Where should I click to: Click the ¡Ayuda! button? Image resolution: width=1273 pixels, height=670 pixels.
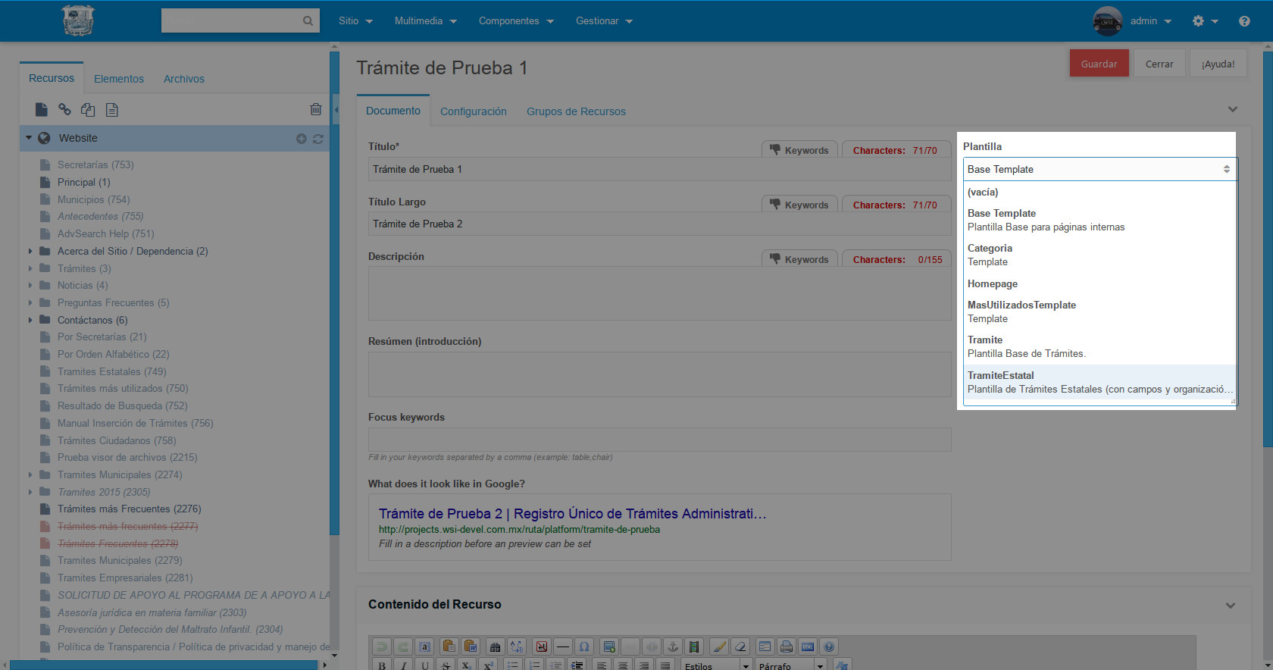coord(1218,64)
